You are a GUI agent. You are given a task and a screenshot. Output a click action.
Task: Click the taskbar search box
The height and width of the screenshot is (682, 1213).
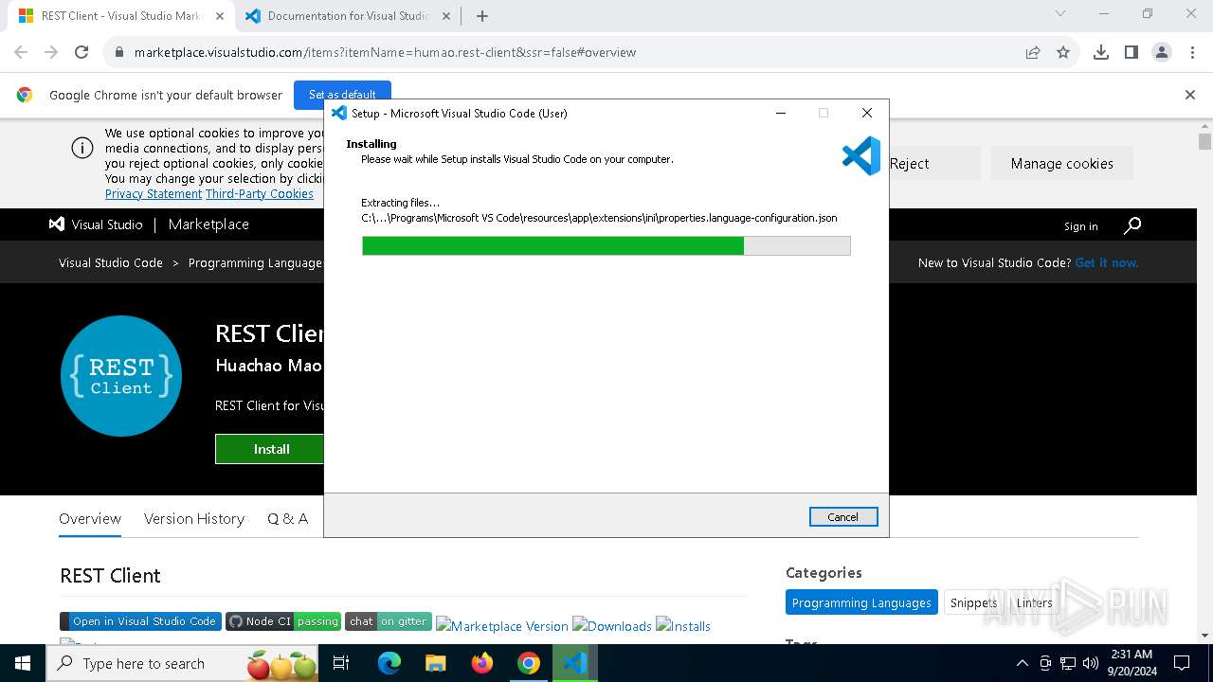point(184,663)
